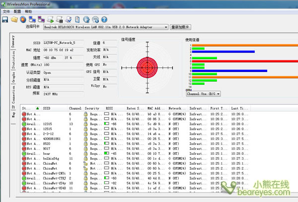Sort by the MAC Address column header
Screen dimensions: 298x202
point(156,108)
